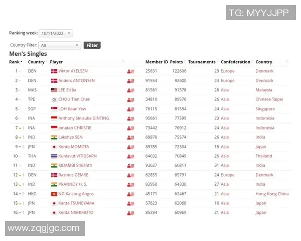301x241 pixels.
Task: Open player link Anthony Sinisuka GINTING
Action: [83, 118]
